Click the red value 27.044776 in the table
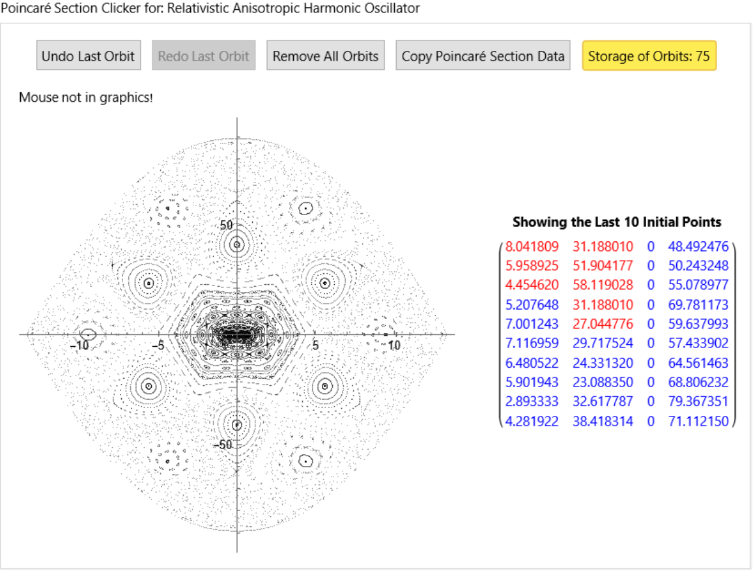The height and width of the screenshot is (571, 753). click(603, 324)
